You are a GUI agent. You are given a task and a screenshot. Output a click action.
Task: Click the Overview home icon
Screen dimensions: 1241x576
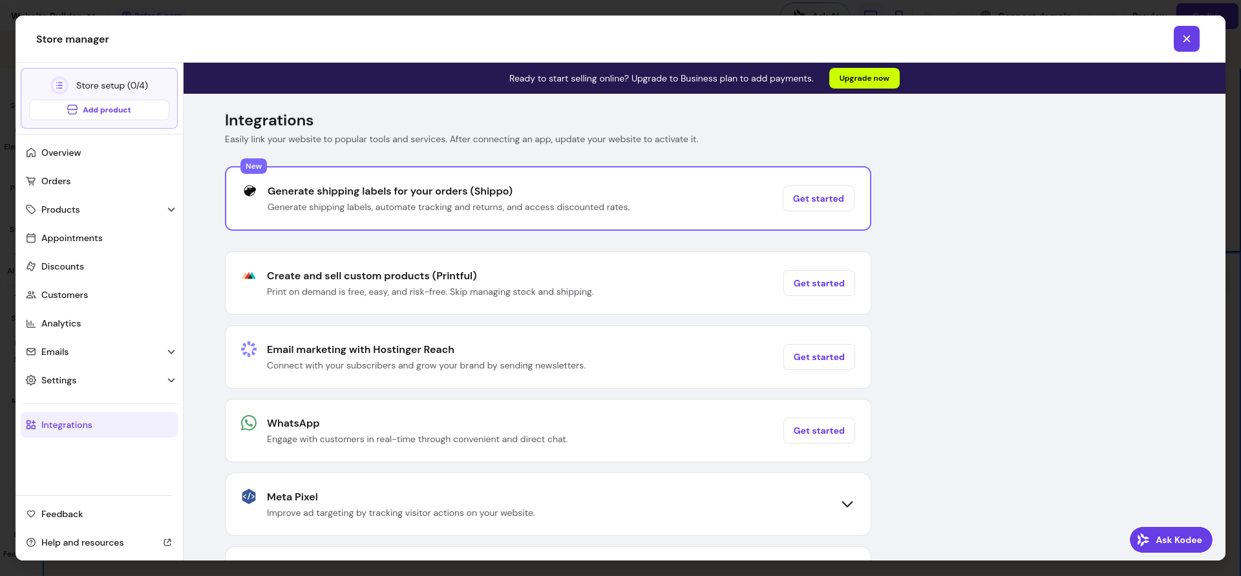pyautogui.click(x=31, y=153)
